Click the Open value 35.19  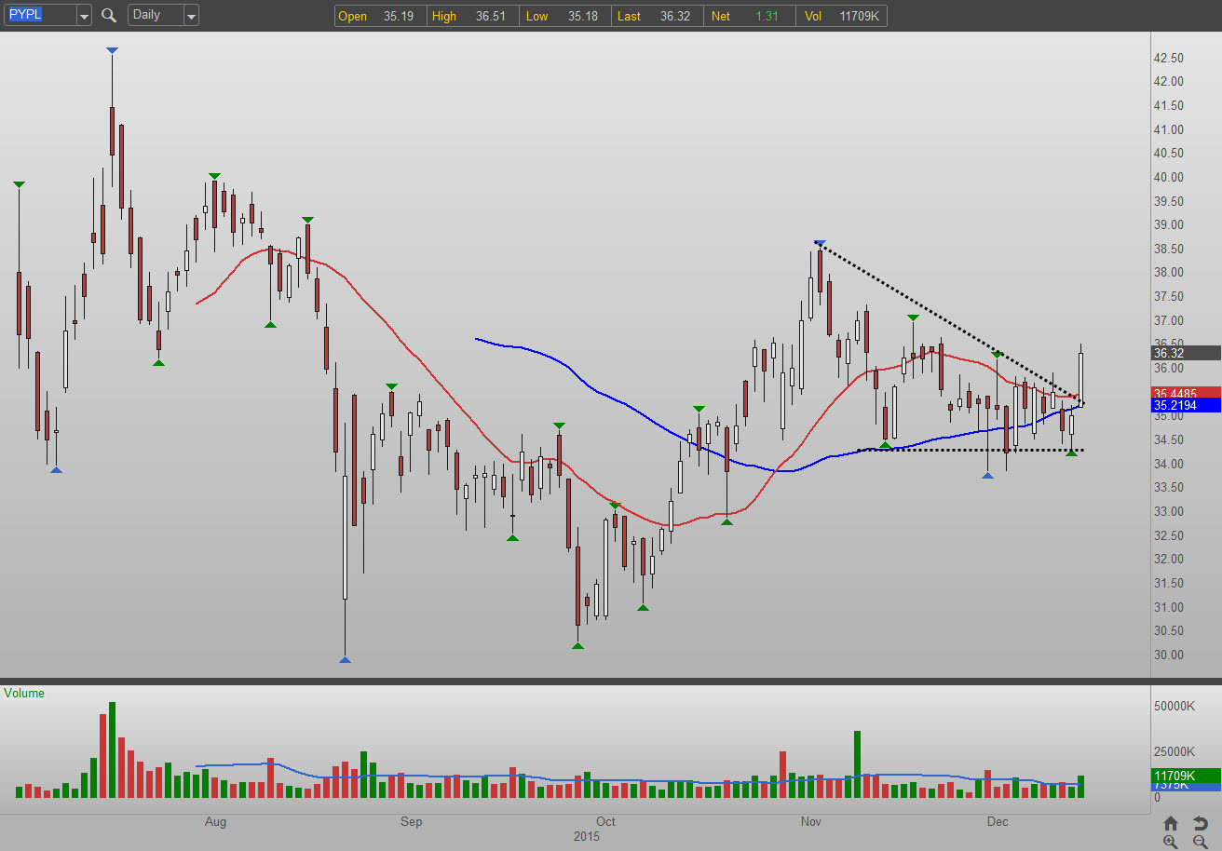tap(399, 16)
